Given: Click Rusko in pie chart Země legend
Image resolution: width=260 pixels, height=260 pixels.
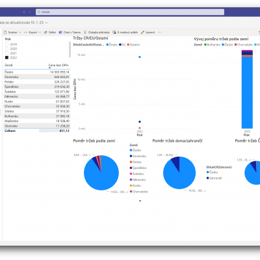Looking at the screenshot, I should (x=135, y=185).
